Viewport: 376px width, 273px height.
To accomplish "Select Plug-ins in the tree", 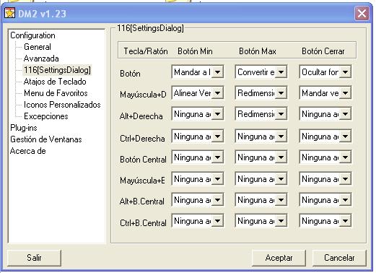I will (x=24, y=128).
